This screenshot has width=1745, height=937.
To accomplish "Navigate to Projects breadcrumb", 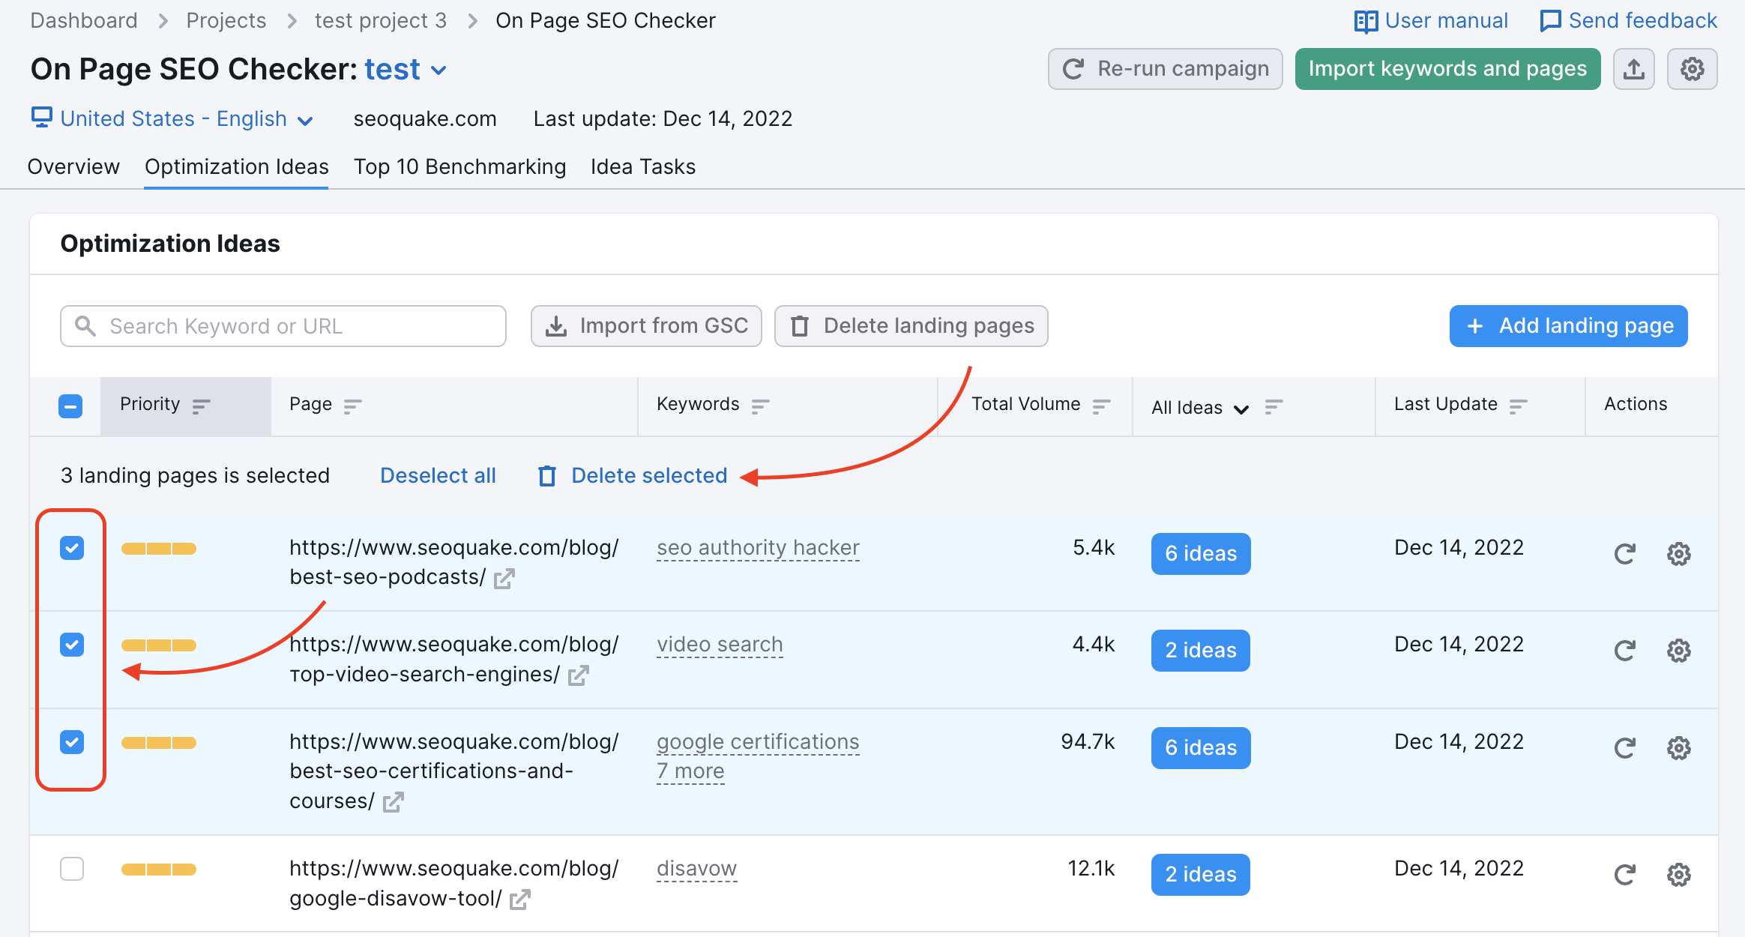I will 226,21.
